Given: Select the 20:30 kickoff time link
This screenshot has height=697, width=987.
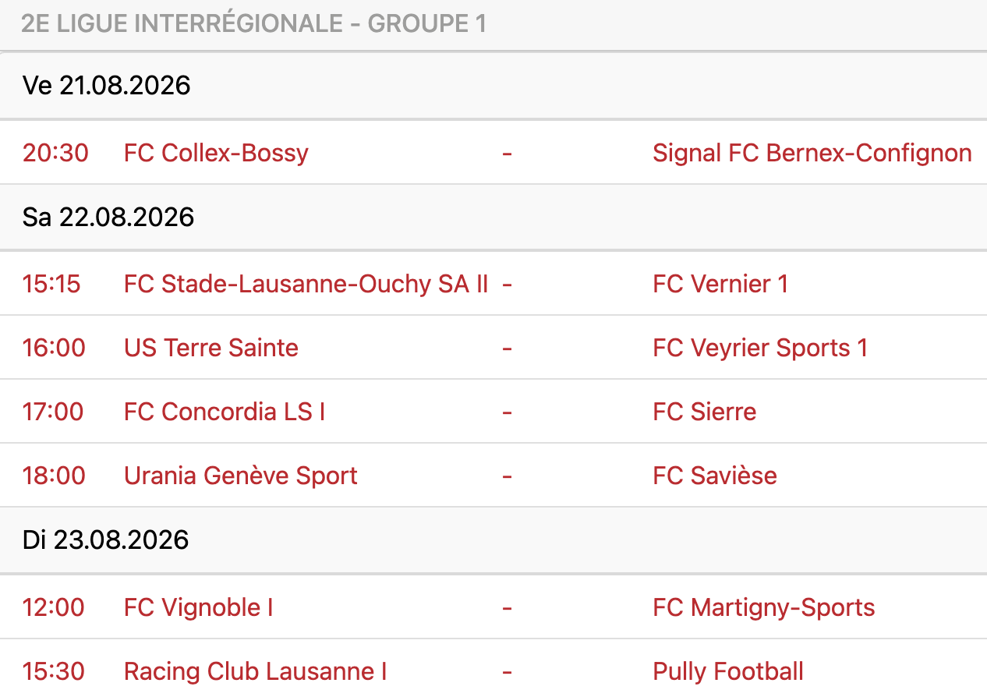Looking at the screenshot, I should [55, 153].
